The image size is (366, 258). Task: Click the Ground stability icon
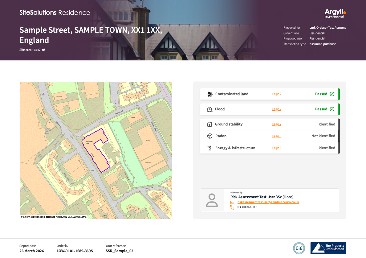[209, 124]
